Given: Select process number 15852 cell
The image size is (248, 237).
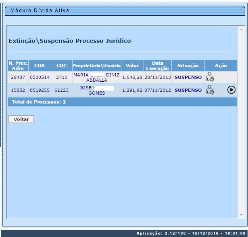Looking at the screenshot, I should (18, 90).
